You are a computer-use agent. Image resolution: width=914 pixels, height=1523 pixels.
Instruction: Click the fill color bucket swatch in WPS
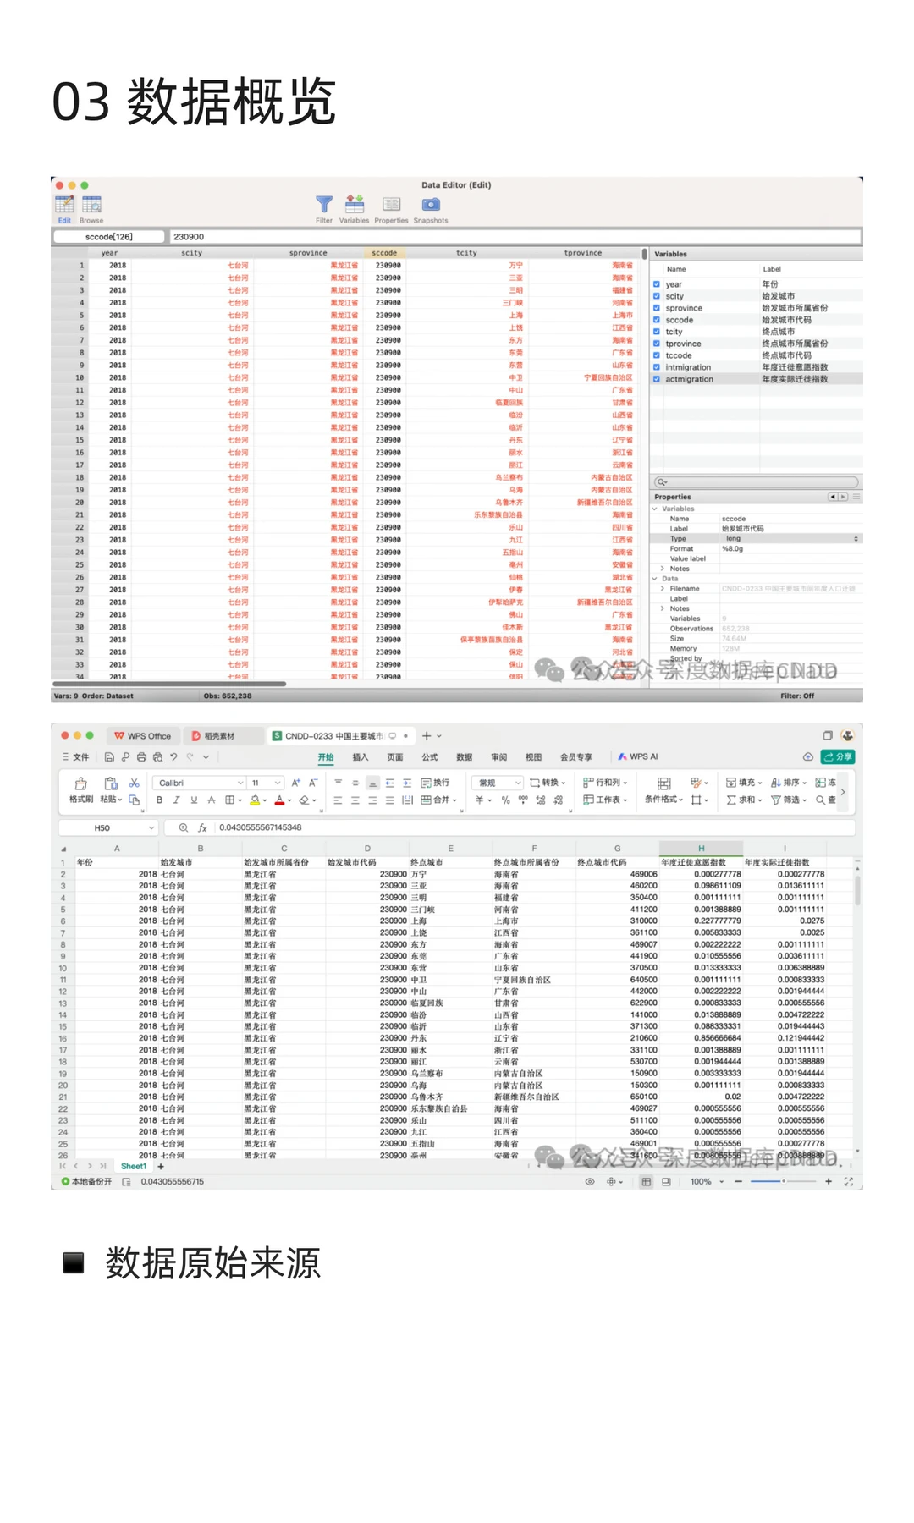tap(255, 800)
